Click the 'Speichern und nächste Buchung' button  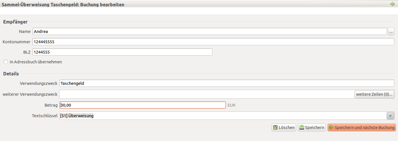tap(362, 128)
